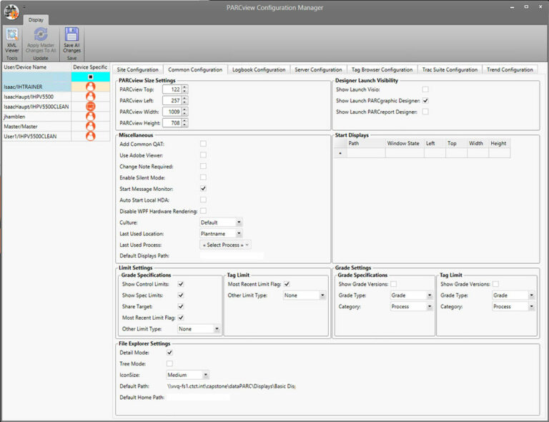Open the Culture dropdown
The width and height of the screenshot is (549, 422).
pos(221,222)
